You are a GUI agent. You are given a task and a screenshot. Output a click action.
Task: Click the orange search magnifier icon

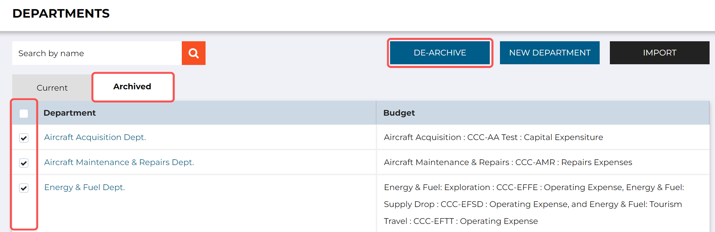[x=194, y=53]
